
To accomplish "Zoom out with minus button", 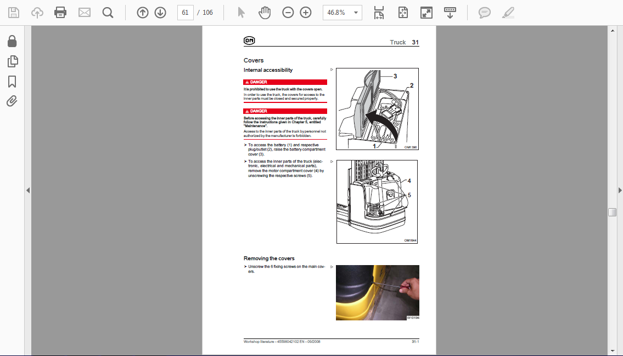I will [x=288, y=13].
